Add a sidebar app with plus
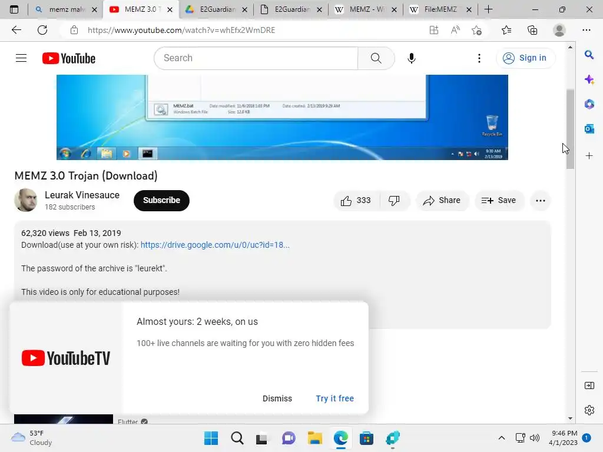 (589, 155)
